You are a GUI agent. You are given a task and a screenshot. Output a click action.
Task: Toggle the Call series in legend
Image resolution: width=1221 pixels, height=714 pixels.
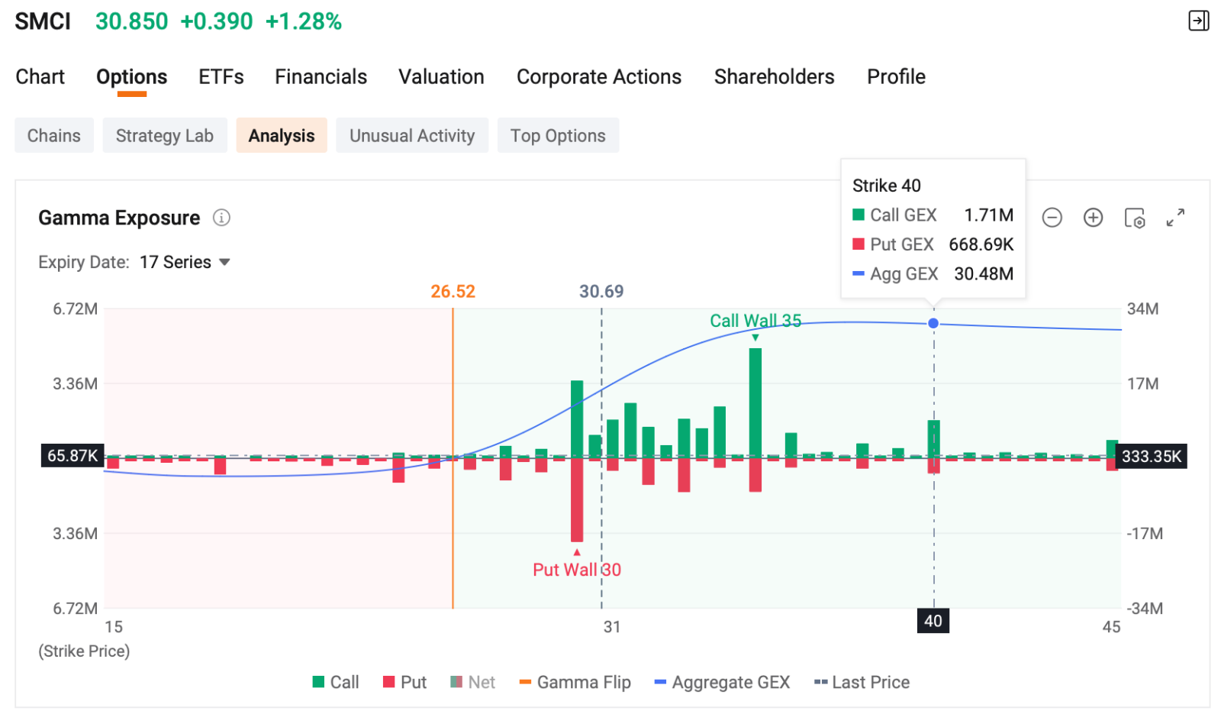[x=336, y=682]
